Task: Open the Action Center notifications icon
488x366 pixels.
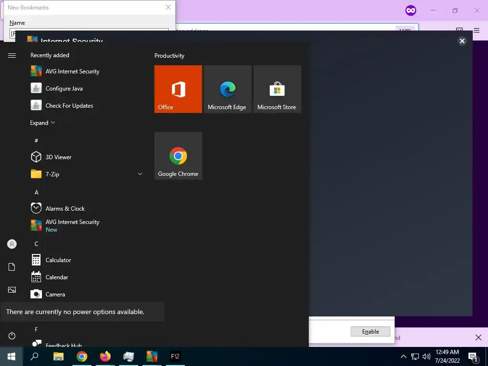Action: point(473,357)
